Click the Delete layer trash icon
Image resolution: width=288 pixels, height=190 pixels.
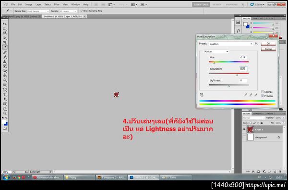280,171
